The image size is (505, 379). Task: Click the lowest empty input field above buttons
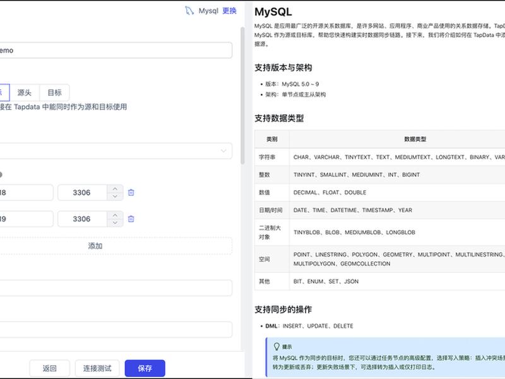(116, 329)
